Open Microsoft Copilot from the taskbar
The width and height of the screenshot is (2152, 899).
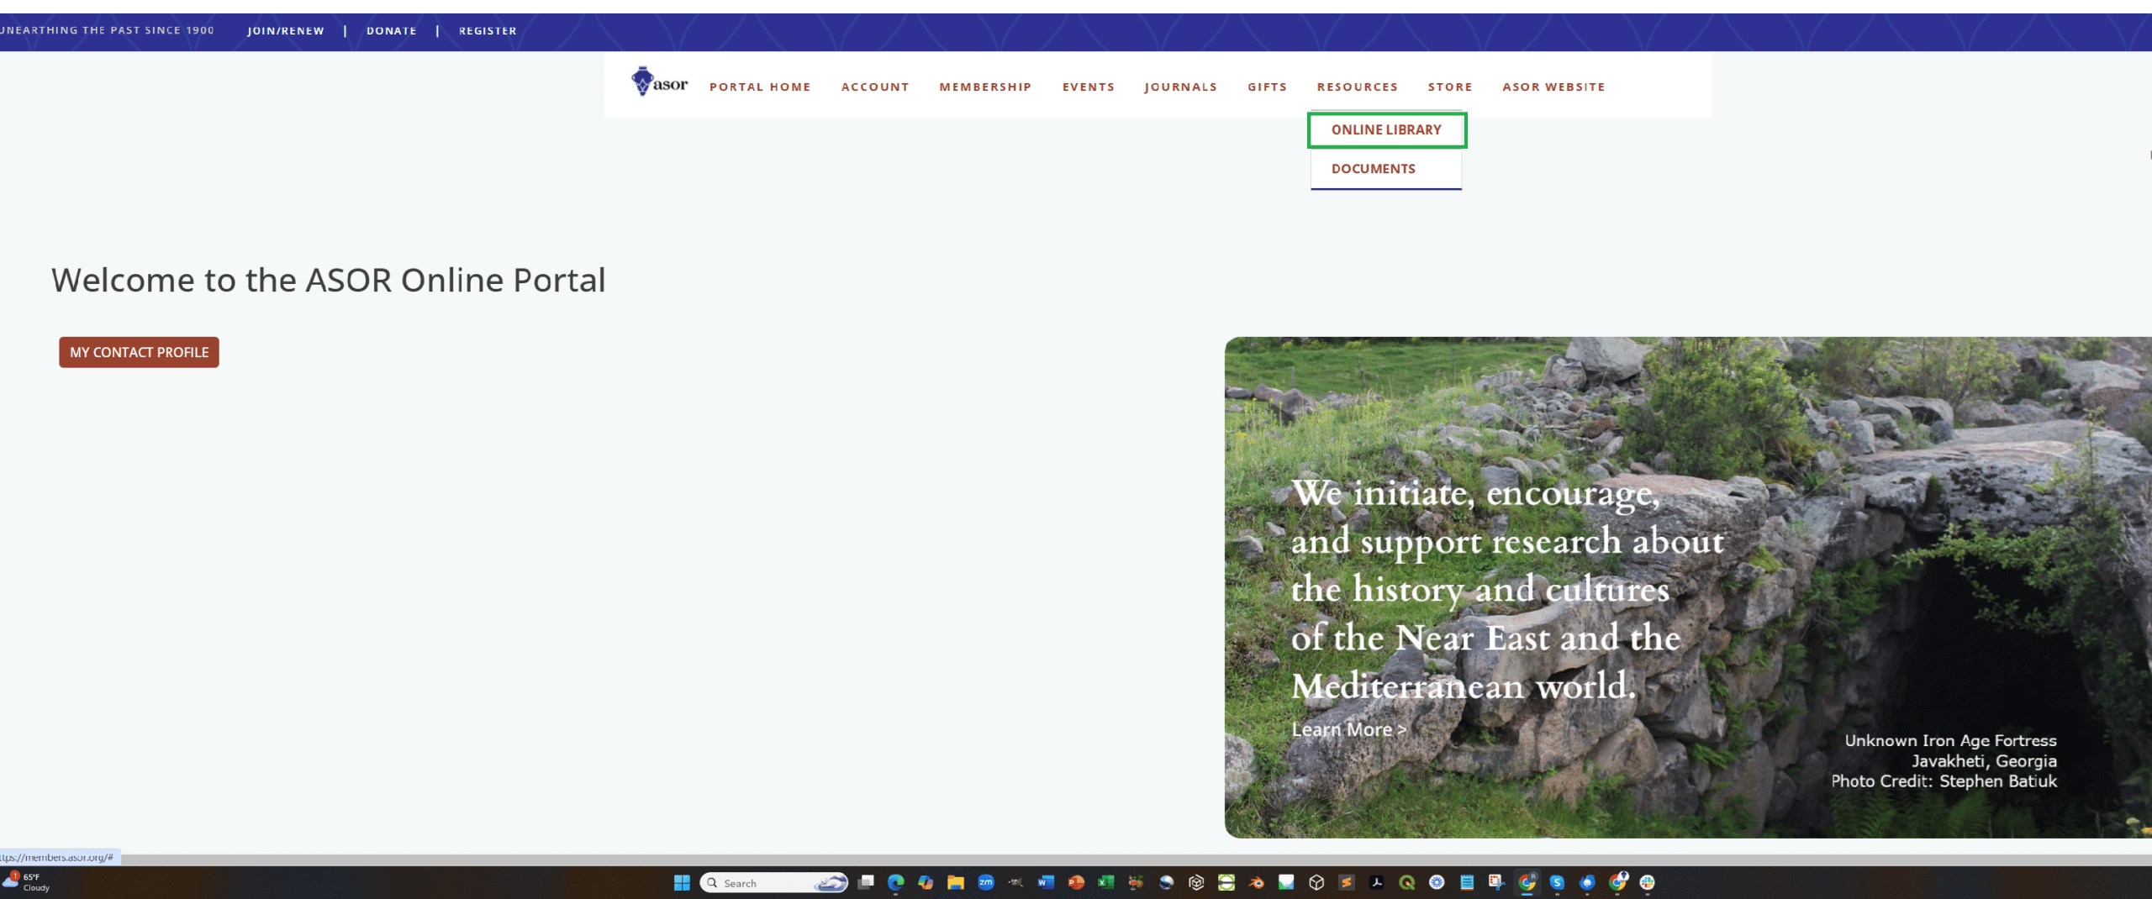coord(926,882)
